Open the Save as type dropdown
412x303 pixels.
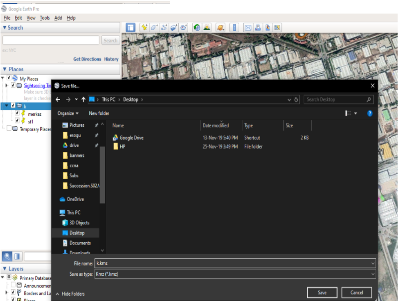(373, 274)
